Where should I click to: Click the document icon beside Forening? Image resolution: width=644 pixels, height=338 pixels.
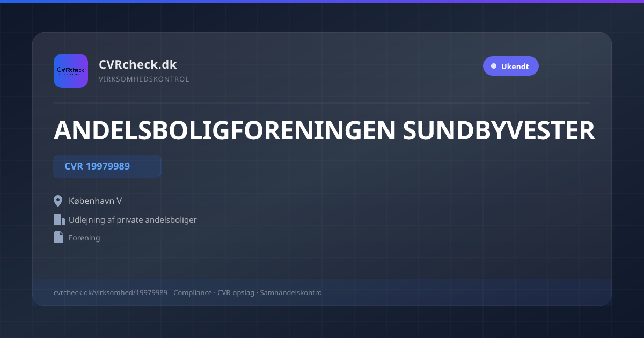58,237
